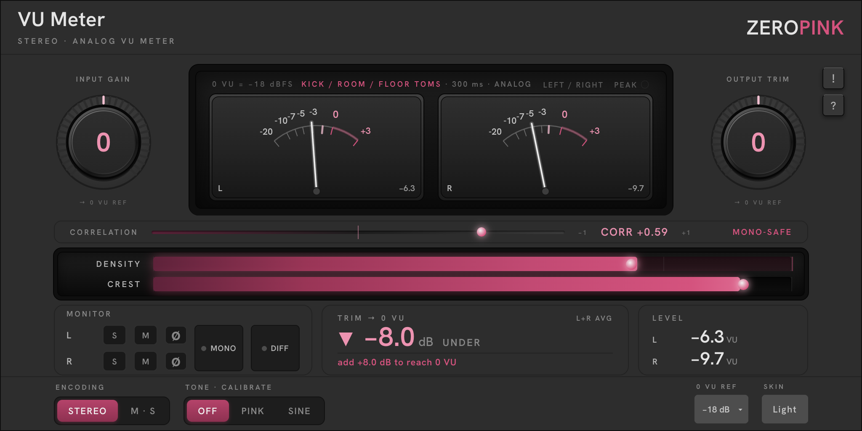Toggle phase invert on the L channel

176,335
